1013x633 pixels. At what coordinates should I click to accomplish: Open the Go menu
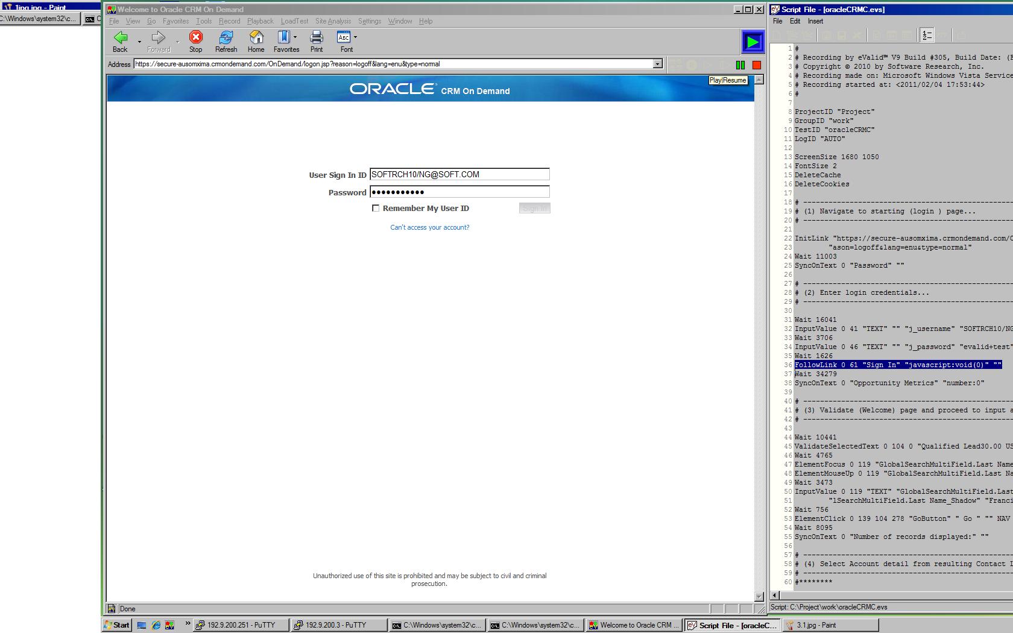151,21
